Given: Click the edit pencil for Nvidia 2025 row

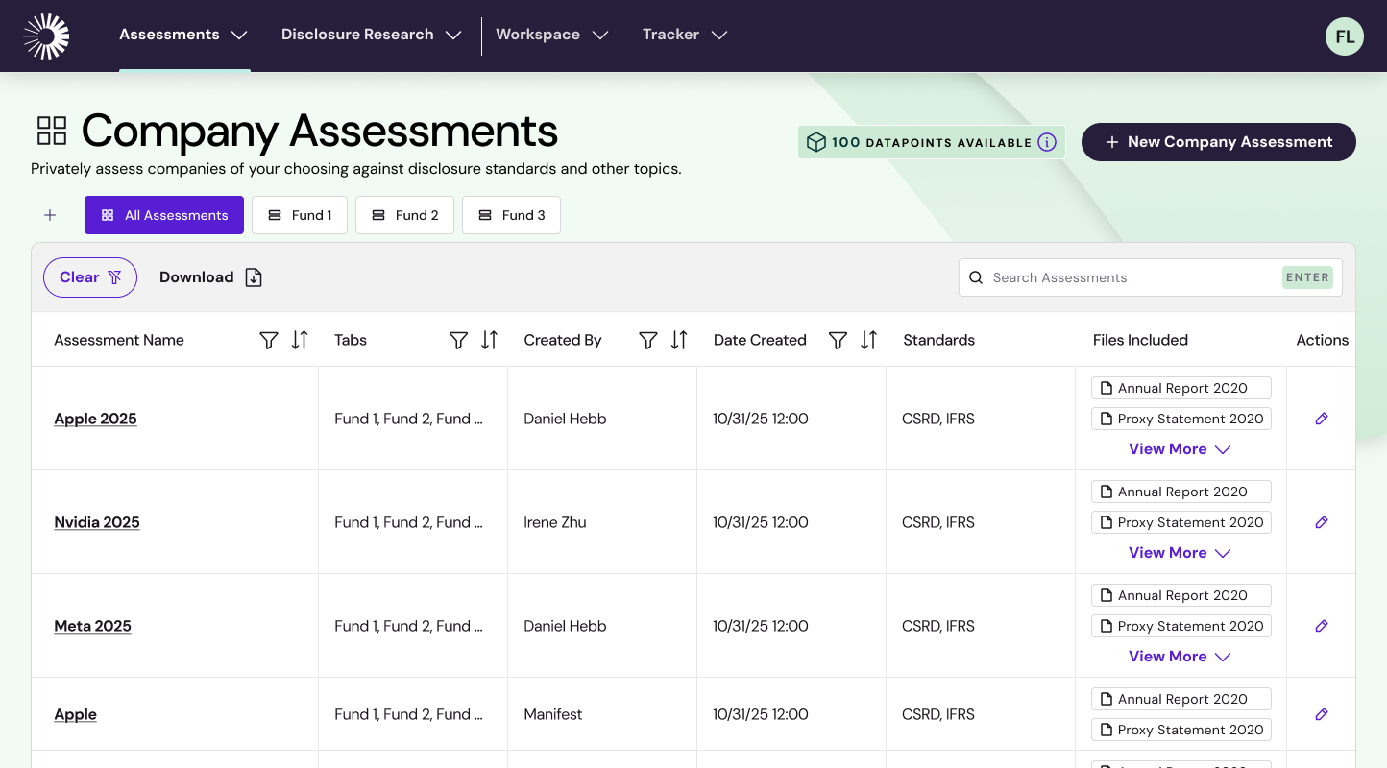Looking at the screenshot, I should [x=1321, y=522].
